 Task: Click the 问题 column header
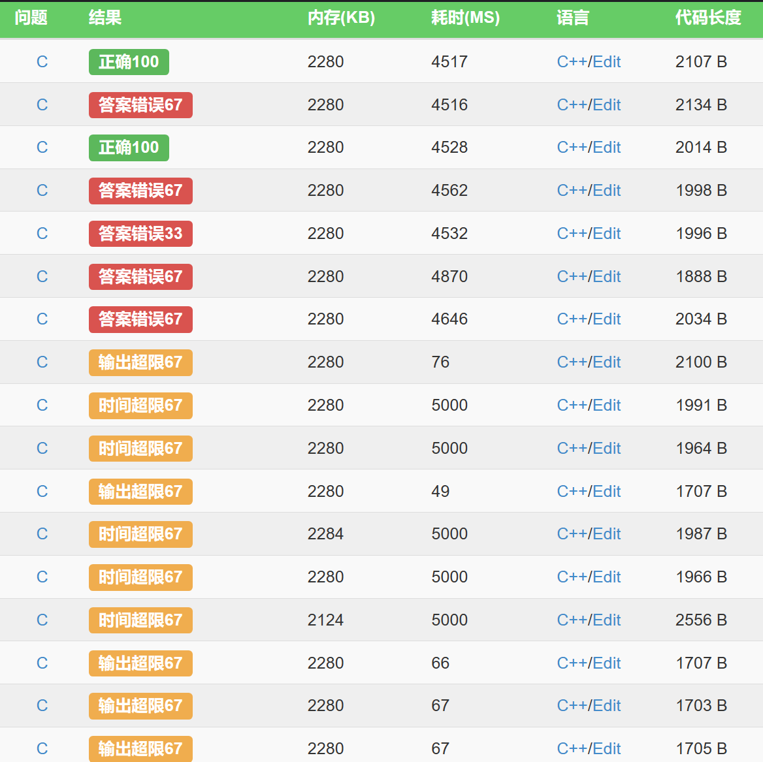click(x=31, y=18)
